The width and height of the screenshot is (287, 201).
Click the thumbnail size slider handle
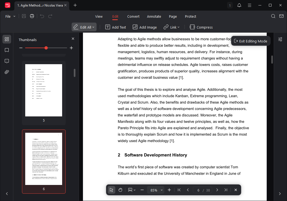pyautogui.click(x=46, y=48)
